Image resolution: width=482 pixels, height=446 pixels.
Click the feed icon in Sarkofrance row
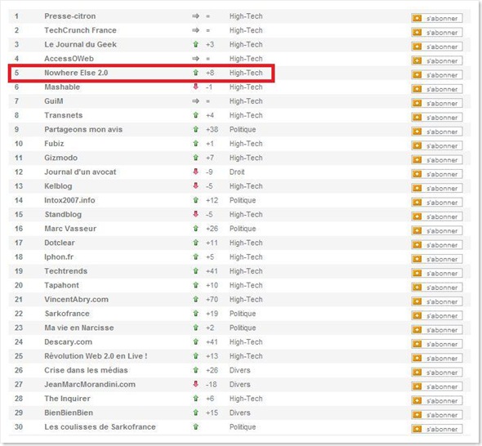click(x=417, y=315)
